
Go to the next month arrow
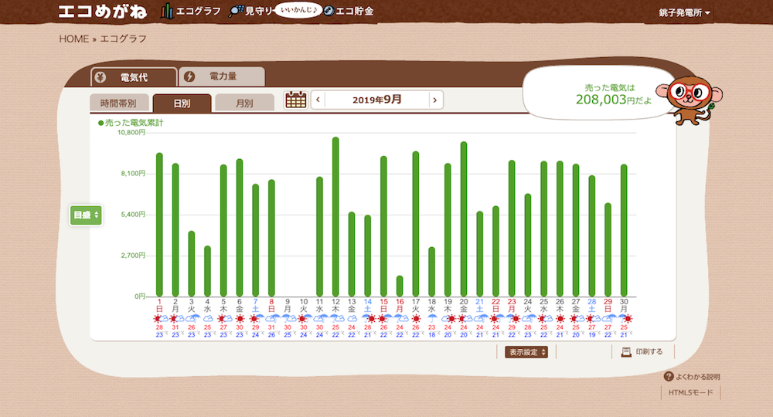coord(434,100)
